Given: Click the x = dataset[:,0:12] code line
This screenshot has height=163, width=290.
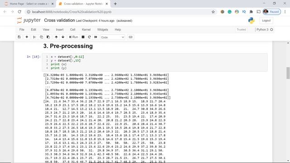Looking at the screenshot, I should 68,57.
